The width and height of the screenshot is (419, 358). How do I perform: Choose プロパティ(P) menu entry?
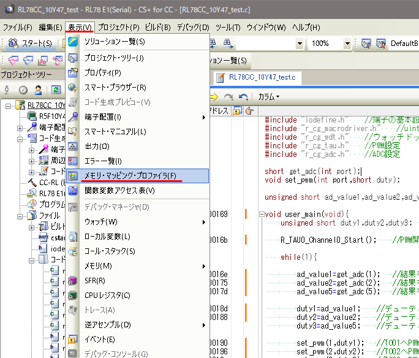pos(138,73)
